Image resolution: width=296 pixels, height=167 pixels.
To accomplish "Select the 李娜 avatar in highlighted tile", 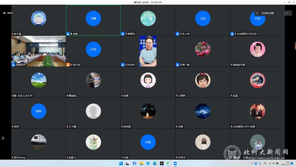I will (93, 18).
